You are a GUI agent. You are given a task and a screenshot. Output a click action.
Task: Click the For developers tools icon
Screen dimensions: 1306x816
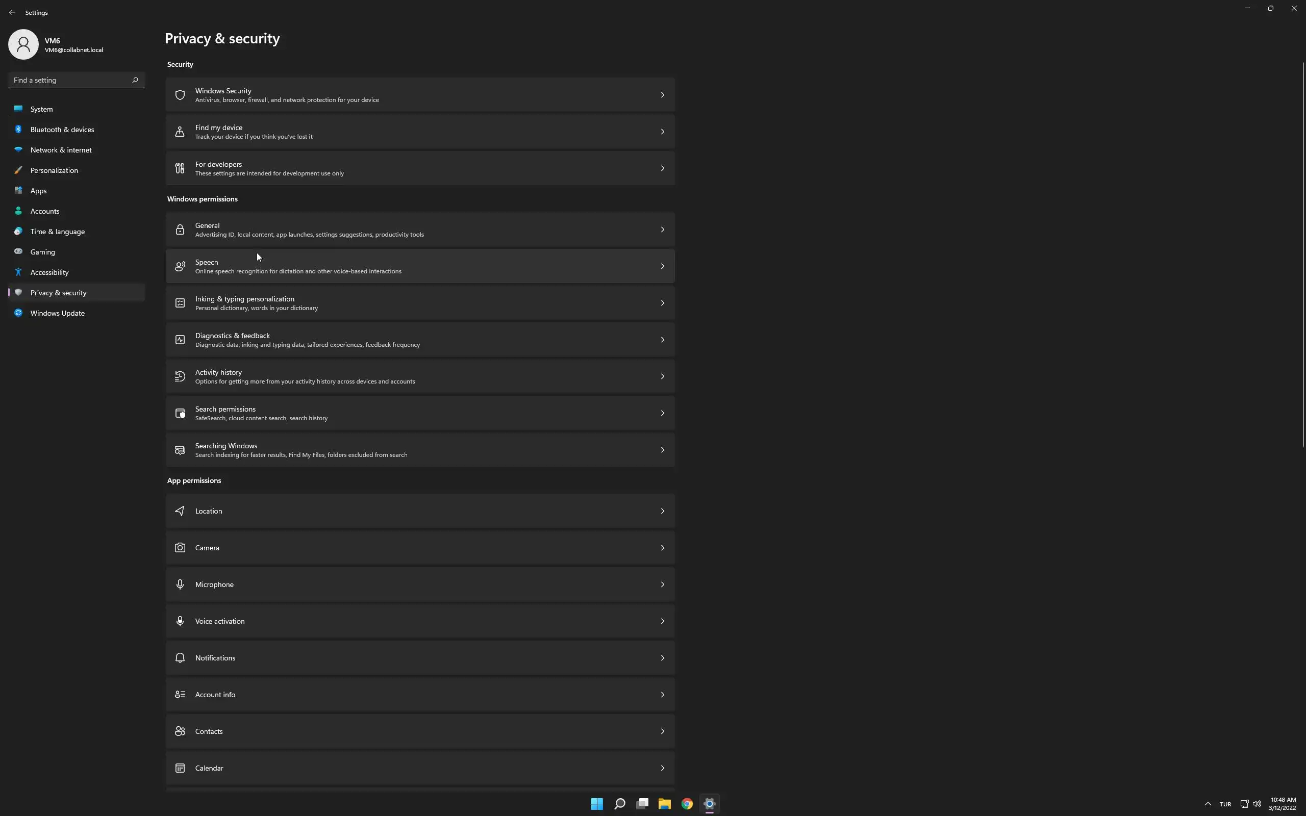coord(180,168)
